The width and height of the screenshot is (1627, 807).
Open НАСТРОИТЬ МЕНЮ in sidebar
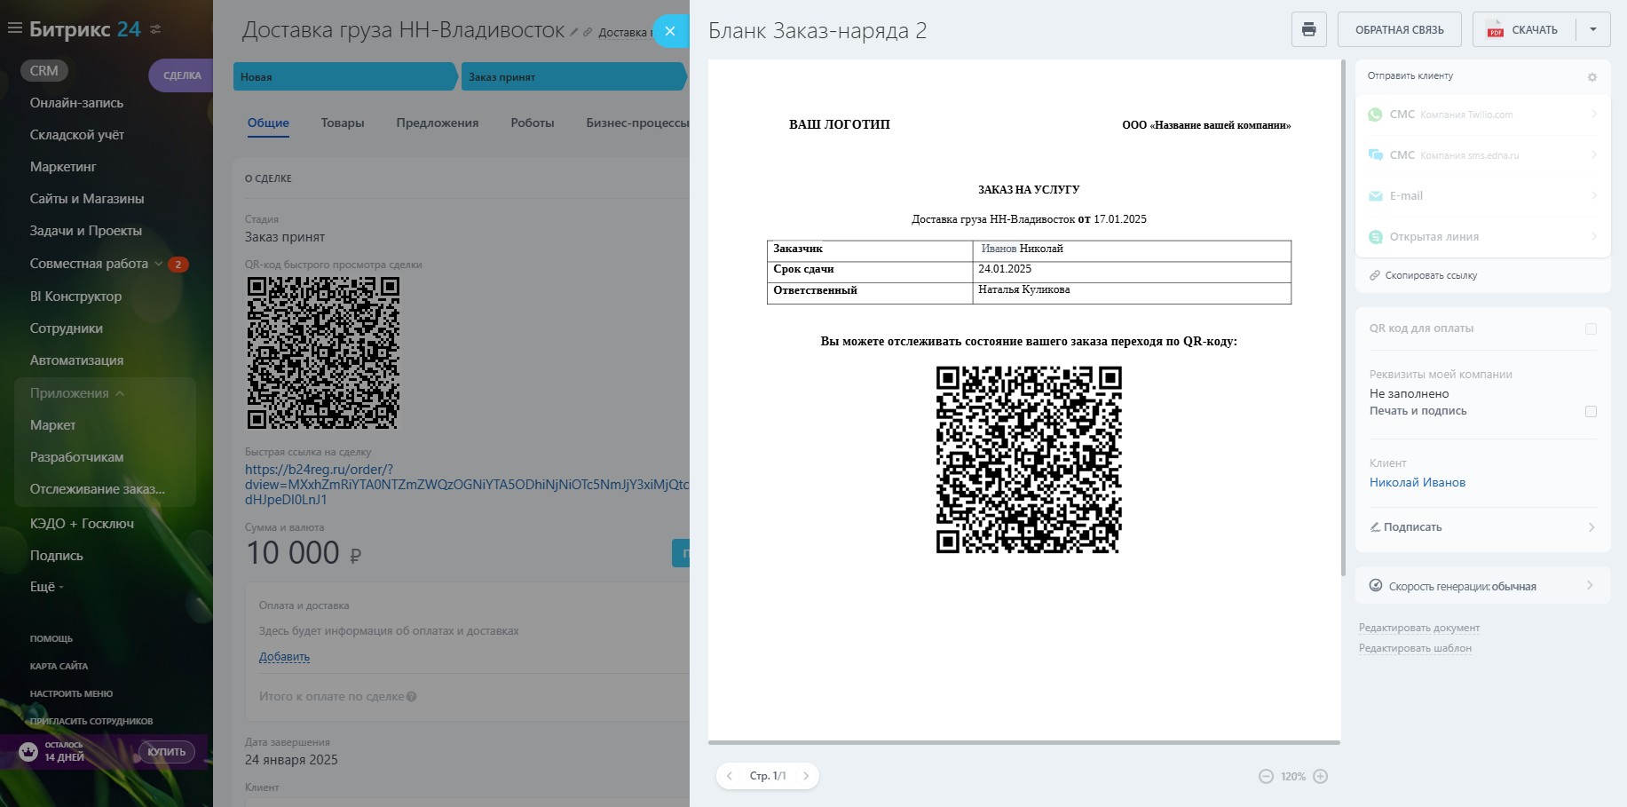tap(71, 693)
